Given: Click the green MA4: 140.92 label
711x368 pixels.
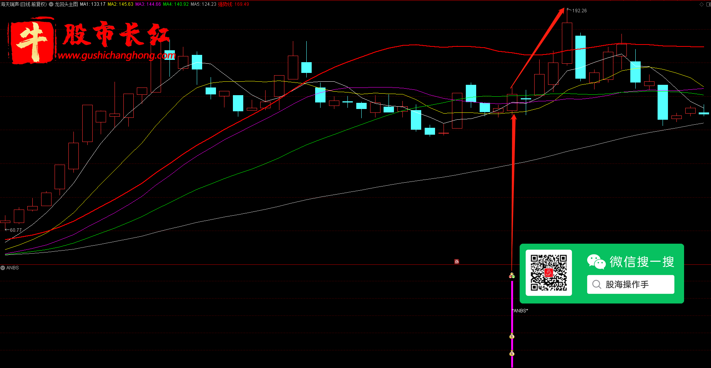Looking at the screenshot, I should pos(176,4).
